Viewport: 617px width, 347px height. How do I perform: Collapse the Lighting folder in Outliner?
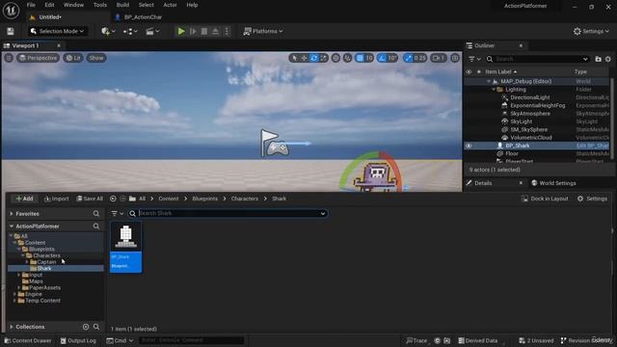tap(494, 90)
